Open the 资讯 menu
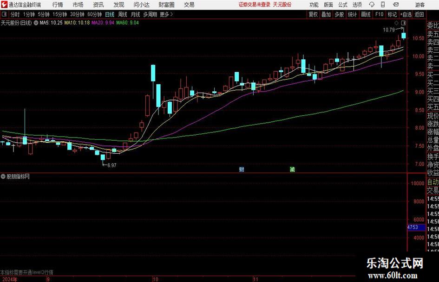The height and width of the screenshot is (282, 439). click(x=98, y=5)
